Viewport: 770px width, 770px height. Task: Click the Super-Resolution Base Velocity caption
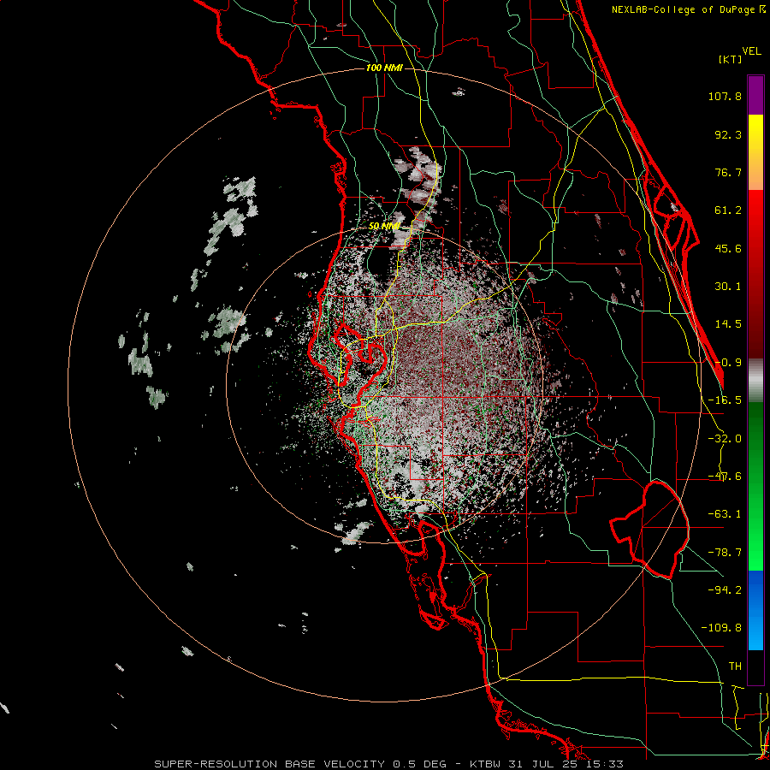click(x=389, y=764)
